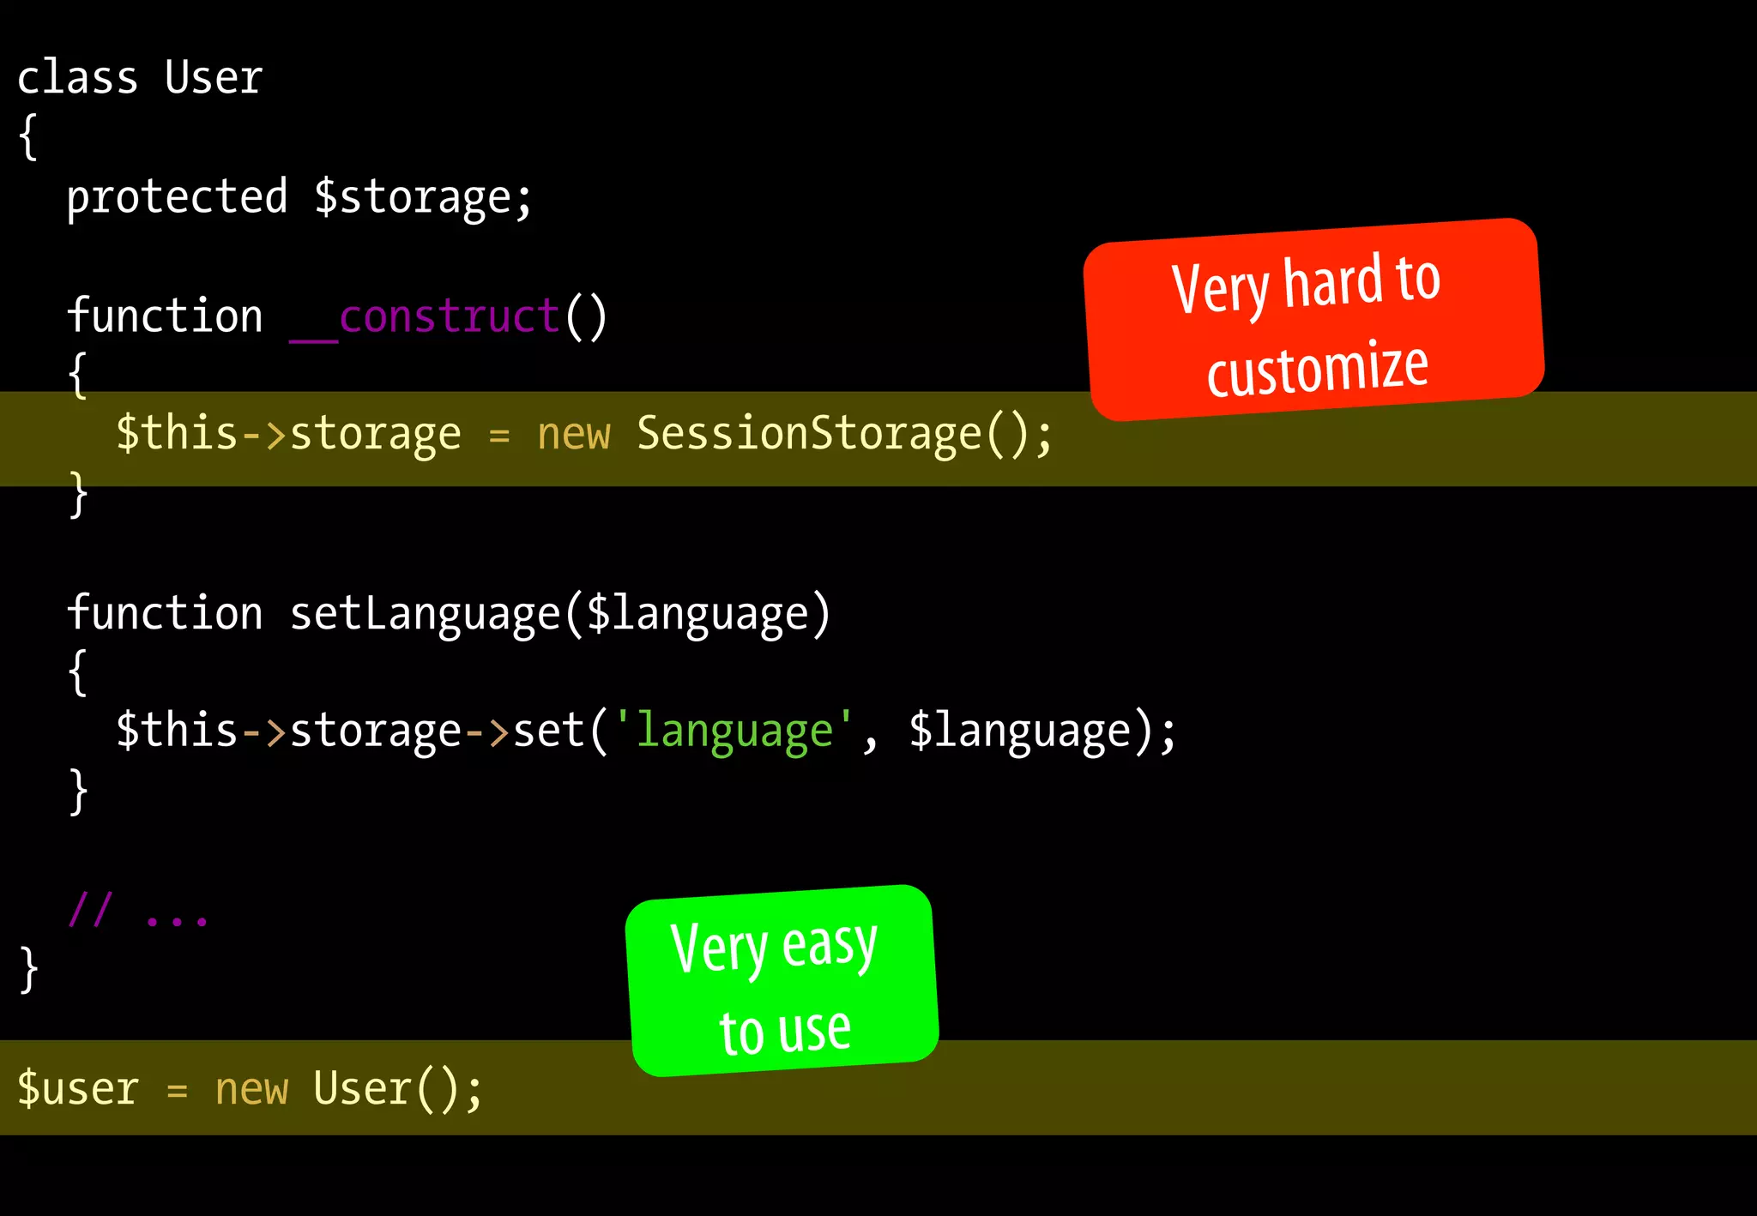Viewport: 1757px width, 1216px height.
Task: Click the green 'language' string literal
Action: [x=734, y=731]
